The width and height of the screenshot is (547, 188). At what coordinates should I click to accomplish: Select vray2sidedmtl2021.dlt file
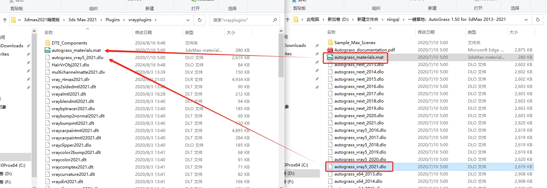point(74,87)
